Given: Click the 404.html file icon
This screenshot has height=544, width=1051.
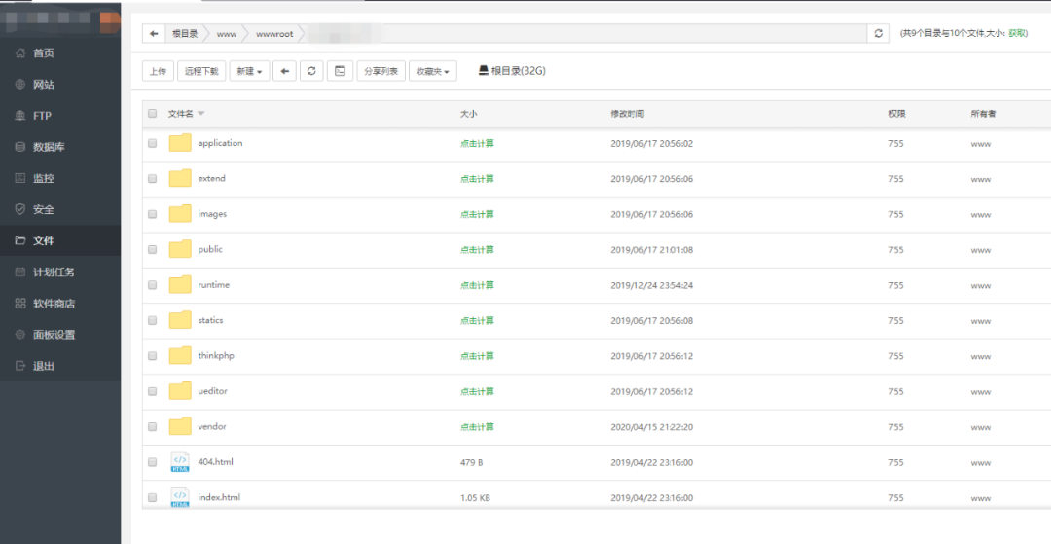Looking at the screenshot, I should (x=180, y=462).
